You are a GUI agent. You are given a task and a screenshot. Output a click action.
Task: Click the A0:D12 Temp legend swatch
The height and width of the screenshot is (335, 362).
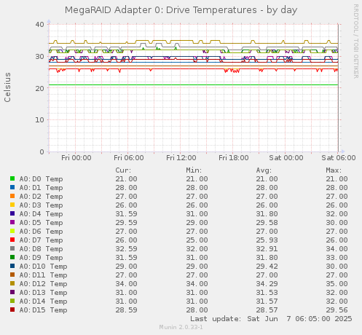click(x=12, y=283)
